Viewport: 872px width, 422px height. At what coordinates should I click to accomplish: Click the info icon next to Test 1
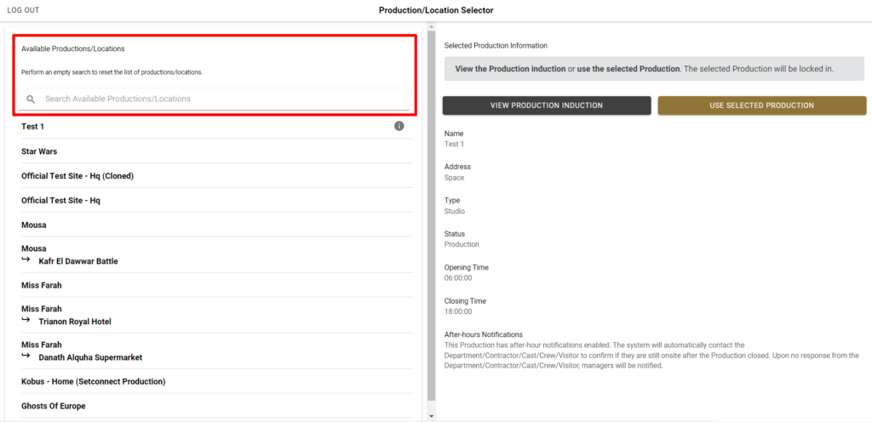click(399, 126)
